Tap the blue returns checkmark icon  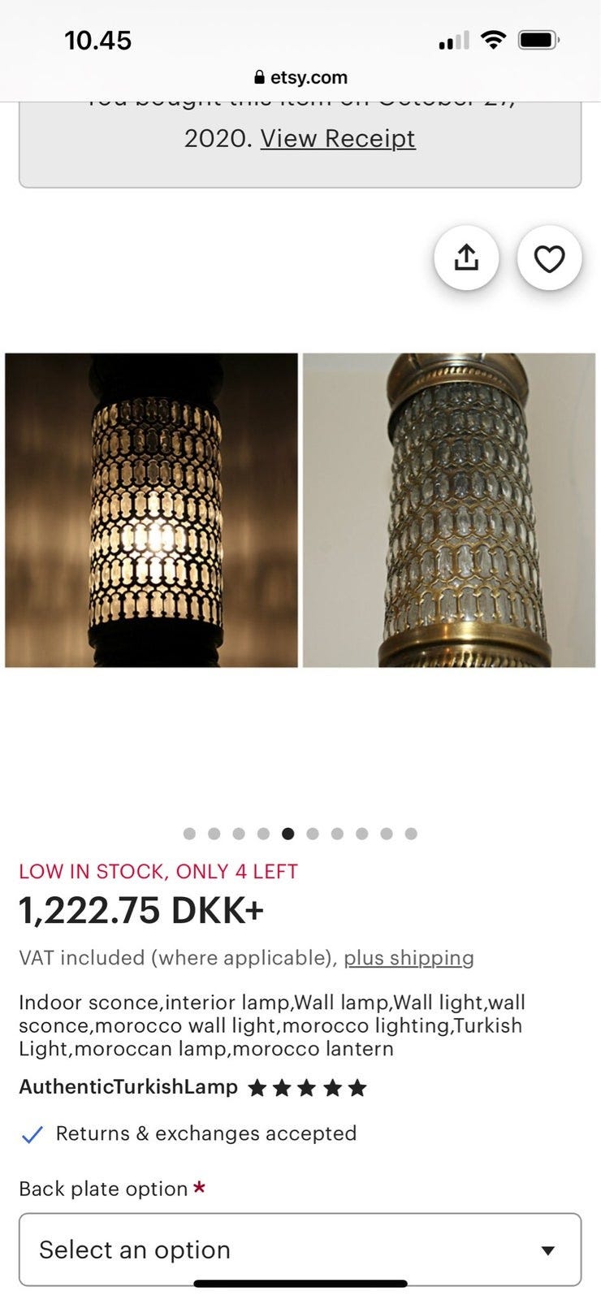(x=32, y=1134)
